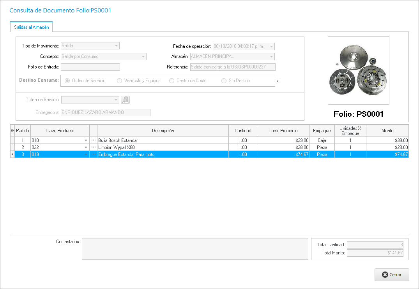Screen dimensions: 419x289
Task: Click the Referencia input field
Action: point(233,67)
